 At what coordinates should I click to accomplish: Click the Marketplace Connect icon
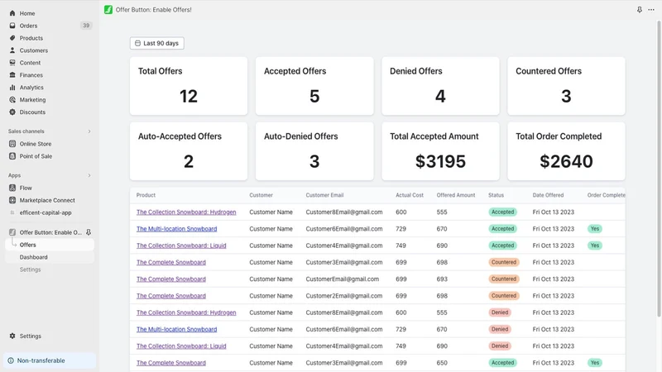(12, 200)
